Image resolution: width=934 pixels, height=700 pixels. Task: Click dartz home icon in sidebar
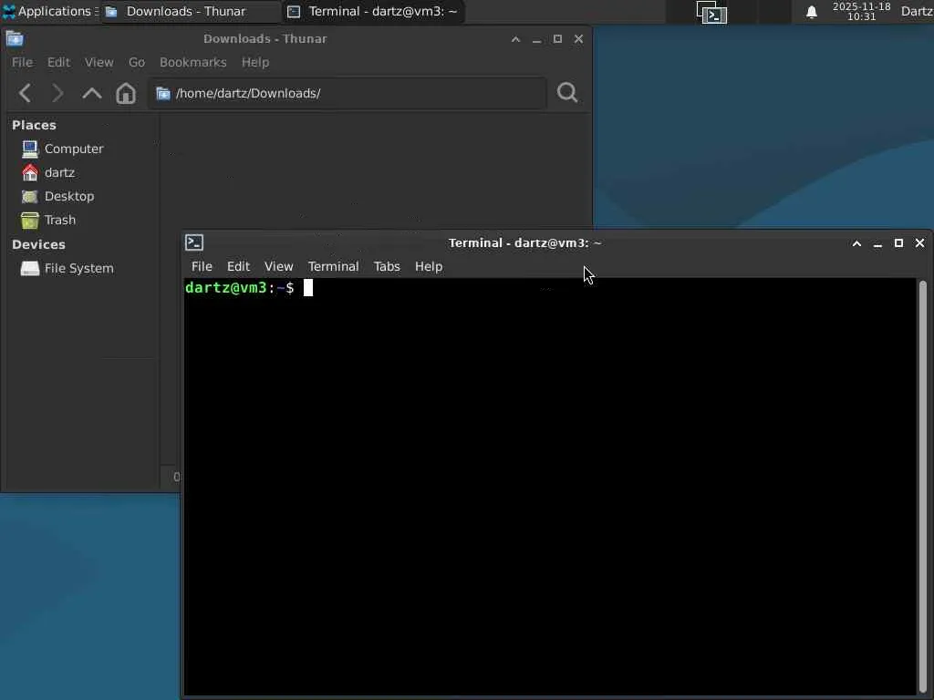pyautogui.click(x=30, y=172)
